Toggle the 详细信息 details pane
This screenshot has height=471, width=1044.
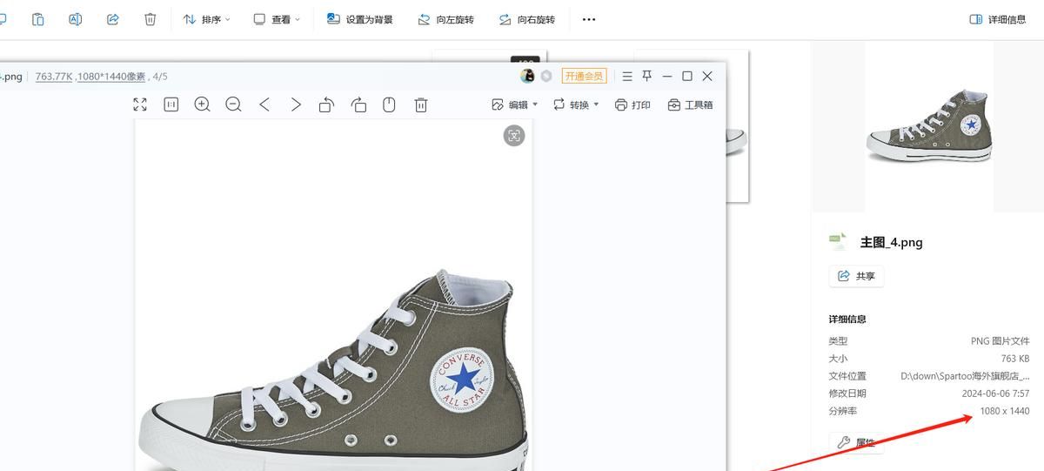[x=998, y=19]
